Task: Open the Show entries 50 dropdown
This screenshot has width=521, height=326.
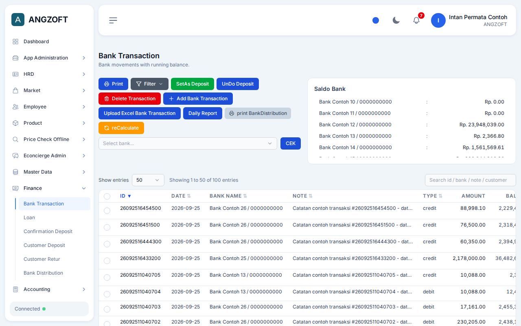Action: [148, 180]
